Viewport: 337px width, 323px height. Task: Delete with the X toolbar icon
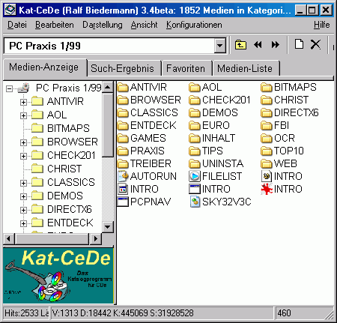click(315, 45)
